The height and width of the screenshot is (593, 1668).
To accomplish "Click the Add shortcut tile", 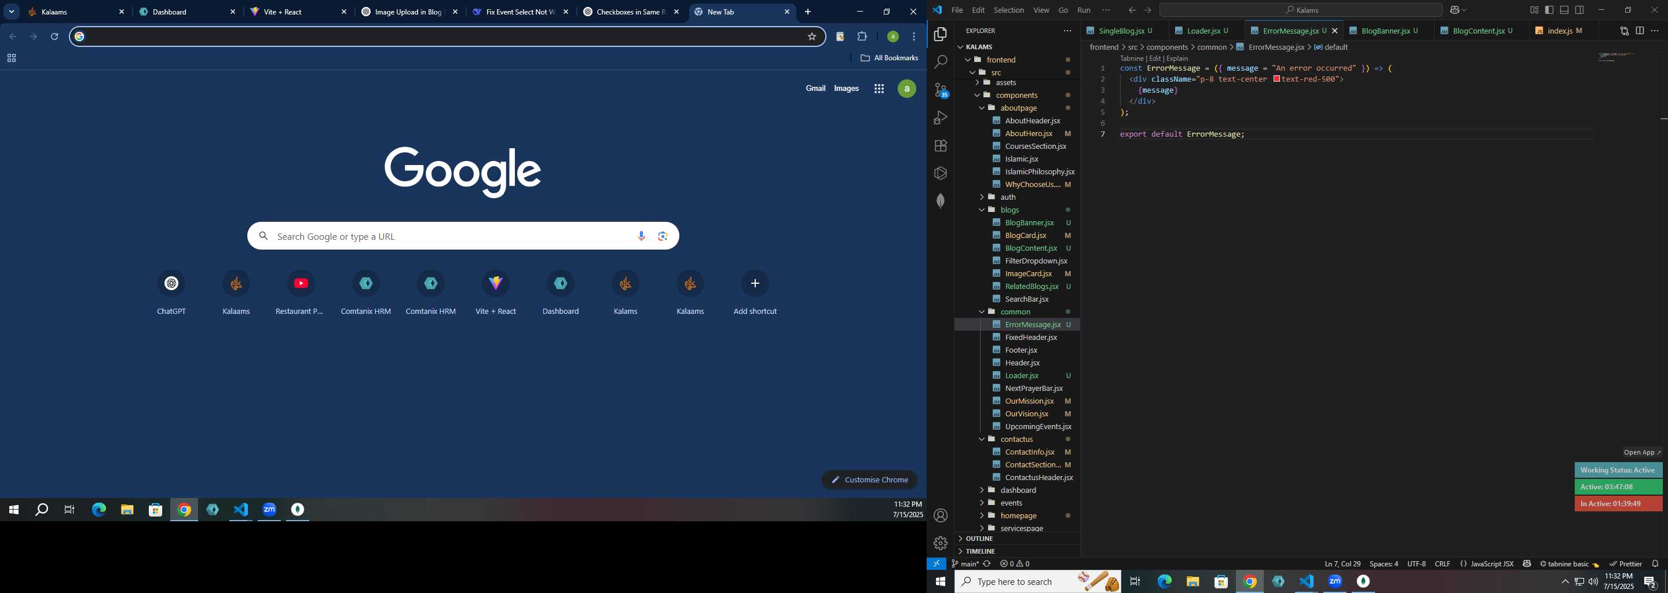I will (x=755, y=292).
